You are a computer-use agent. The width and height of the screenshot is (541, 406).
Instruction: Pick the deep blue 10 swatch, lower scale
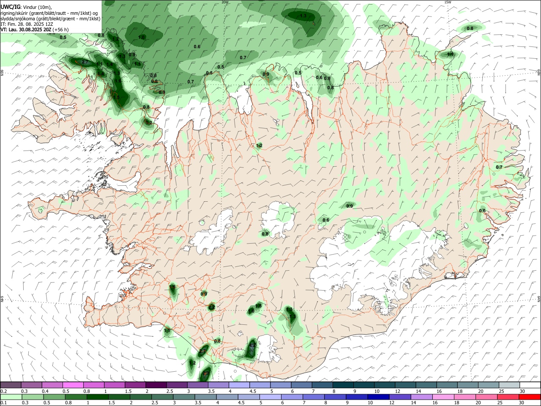click(378, 396)
